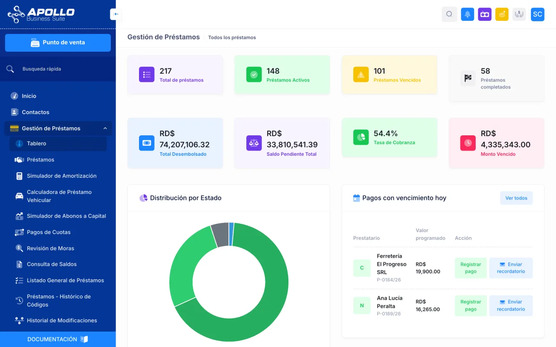
Task: Click the notifications bell icon
Action: 467,14
